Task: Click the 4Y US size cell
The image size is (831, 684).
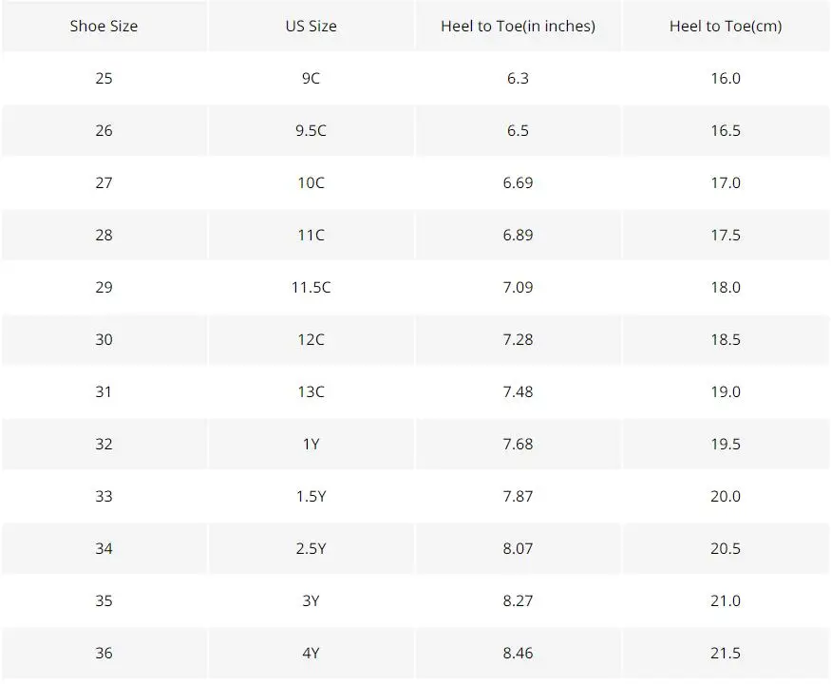Action: point(312,653)
